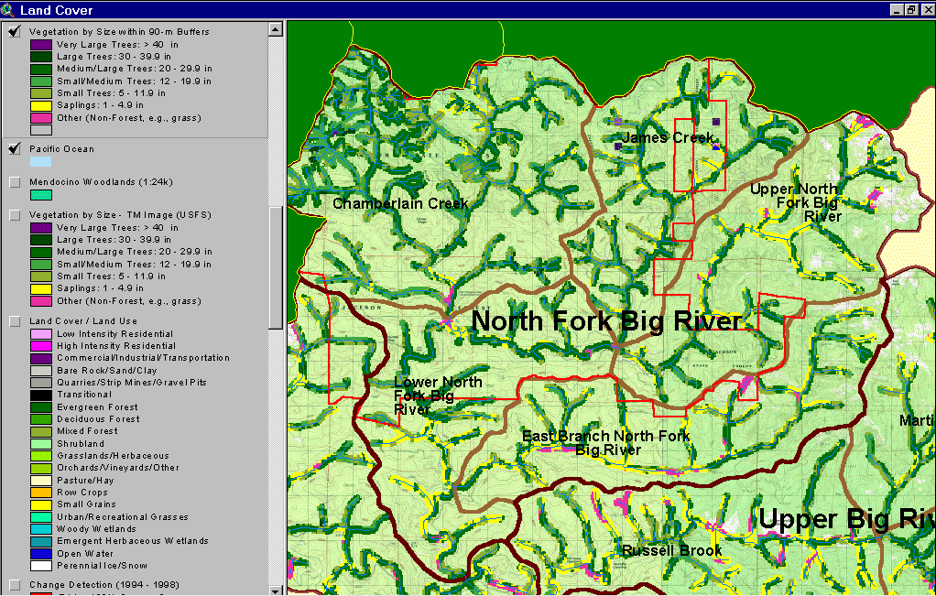The width and height of the screenshot is (936, 596).
Task: Click 'Grasslands/Herbaceous' legend entry
Action: point(113,456)
